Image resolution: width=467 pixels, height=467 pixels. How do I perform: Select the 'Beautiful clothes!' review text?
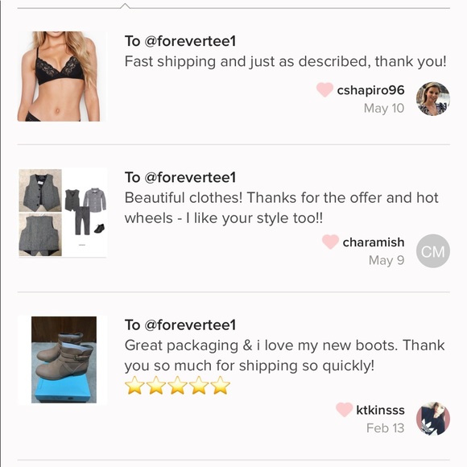pyautogui.click(x=282, y=208)
